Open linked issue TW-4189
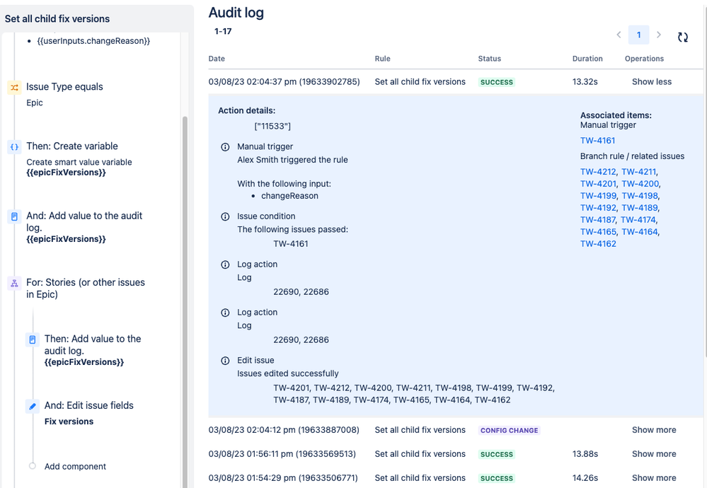The image size is (707, 488). pos(640,208)
